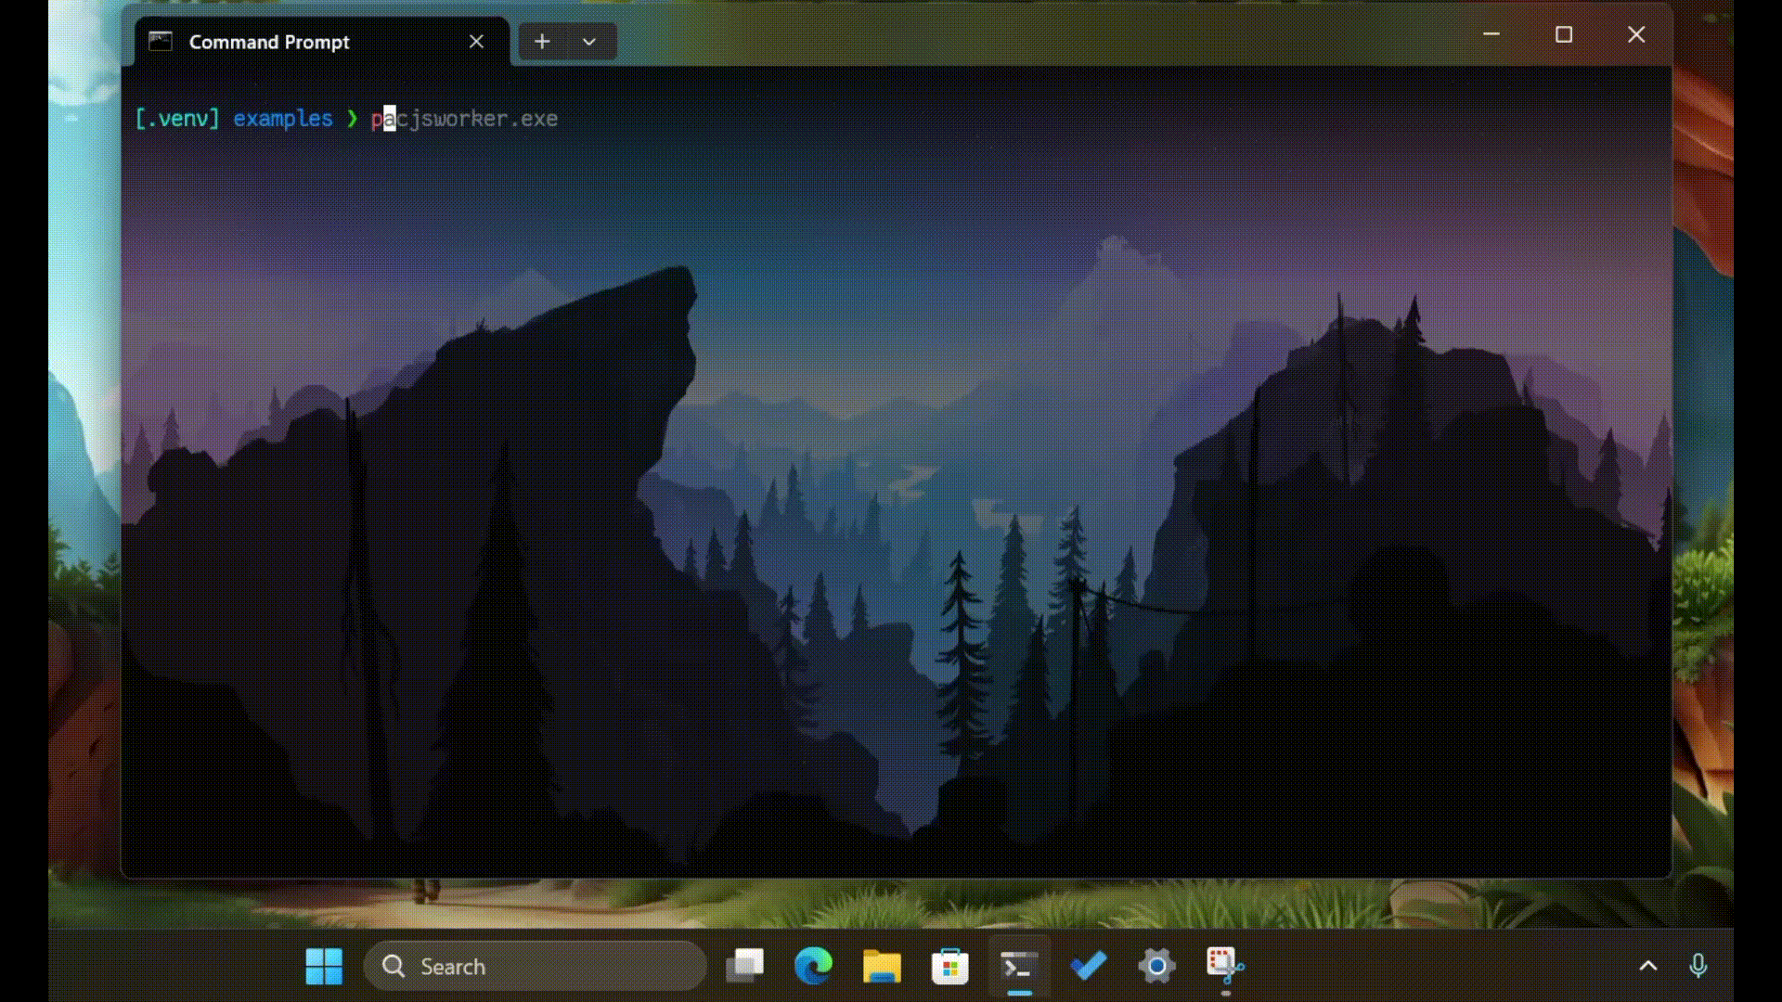Launch Microsoft Edge from taskbar
This screenshot has width=1782, height=1002.
click(x=813, y=967)
